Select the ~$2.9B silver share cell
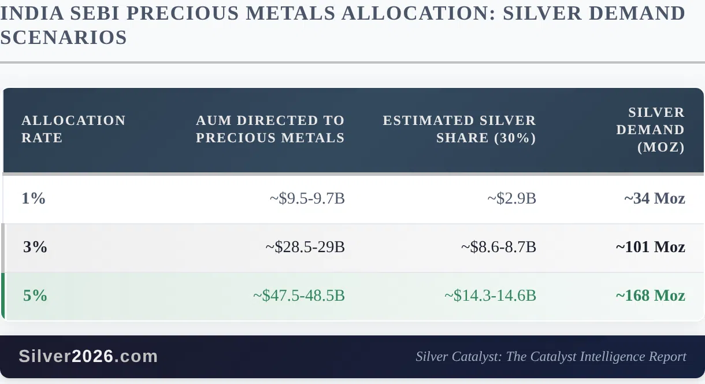The width and height of the screenshot is (705, 384). (511, 199)
